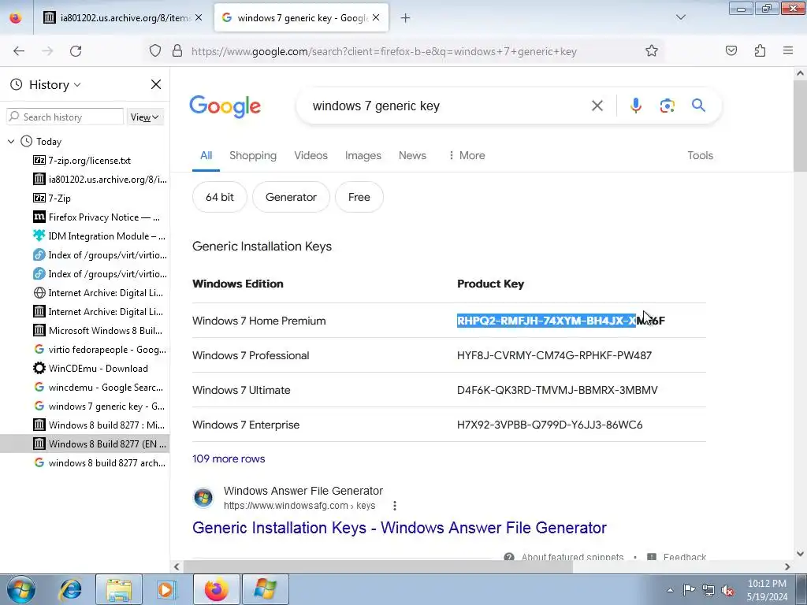Open the Extensions puzzle icon
The image size is (807, 605).
(760, 50)
